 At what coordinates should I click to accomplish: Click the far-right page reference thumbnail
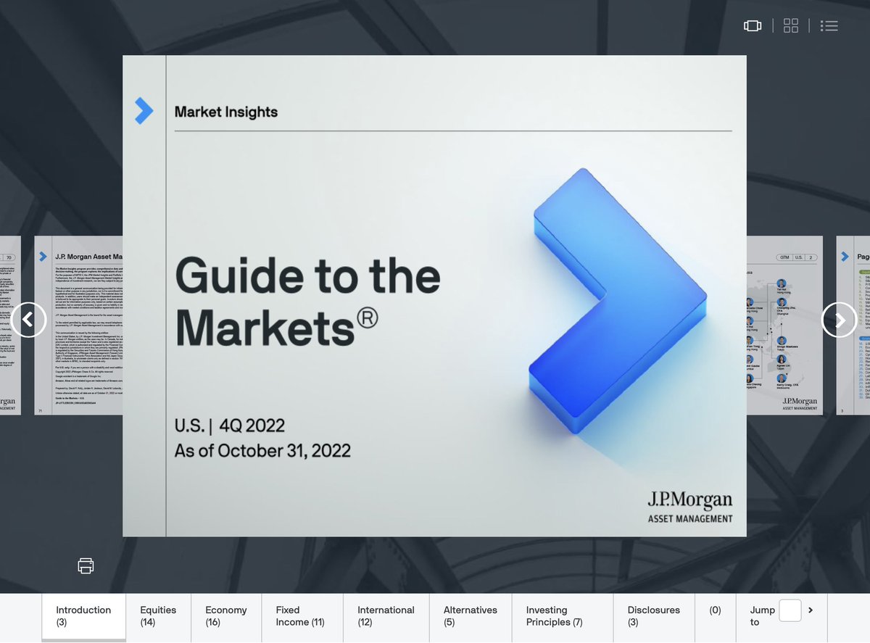(853, 325)
